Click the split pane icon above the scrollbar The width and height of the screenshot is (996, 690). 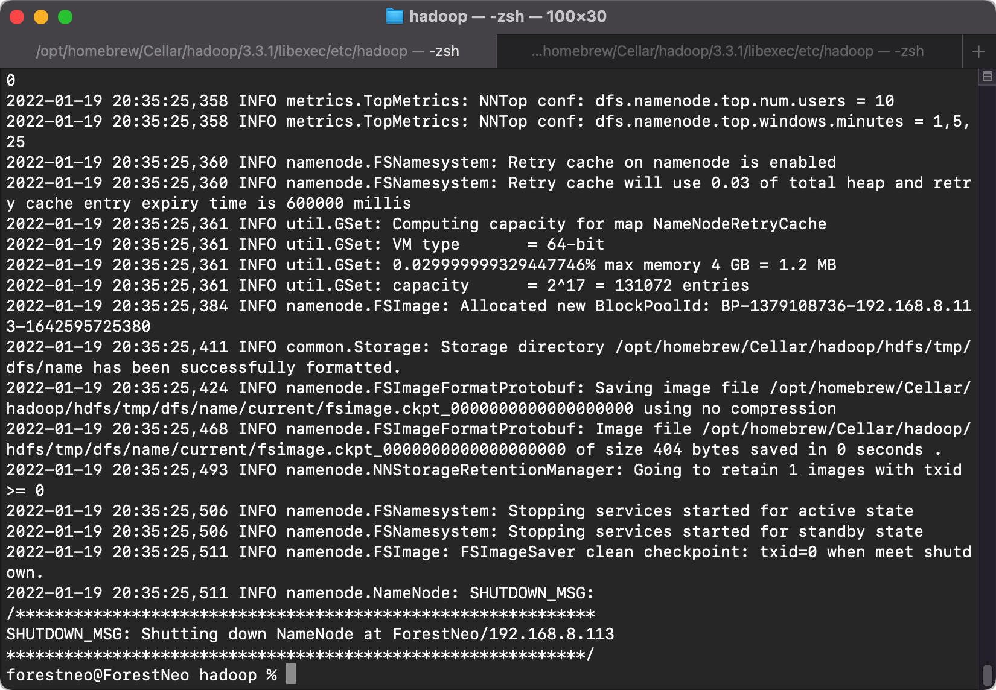[988, 77]
